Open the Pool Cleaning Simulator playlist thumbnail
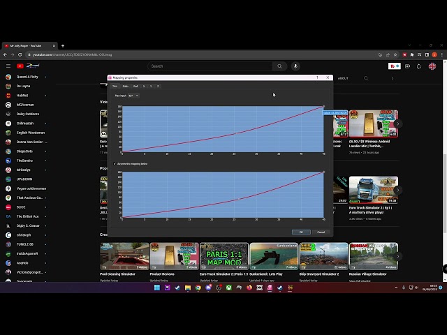This screenshot has height=335, width=447. coord(124,256)
